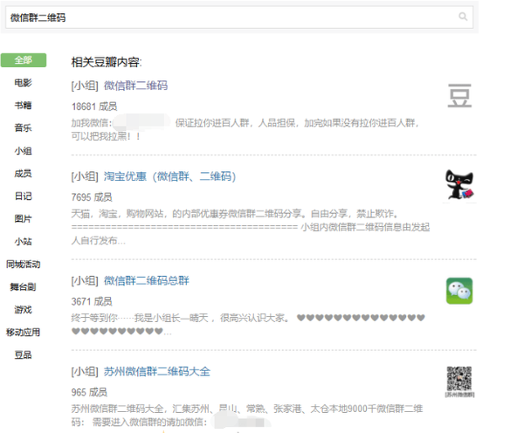
Task: Select 舞台剧 category
Action: coord(23,286)
